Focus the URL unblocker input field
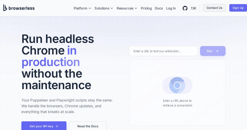The height and width of the screenshot is (130, 247). [163, 51]
